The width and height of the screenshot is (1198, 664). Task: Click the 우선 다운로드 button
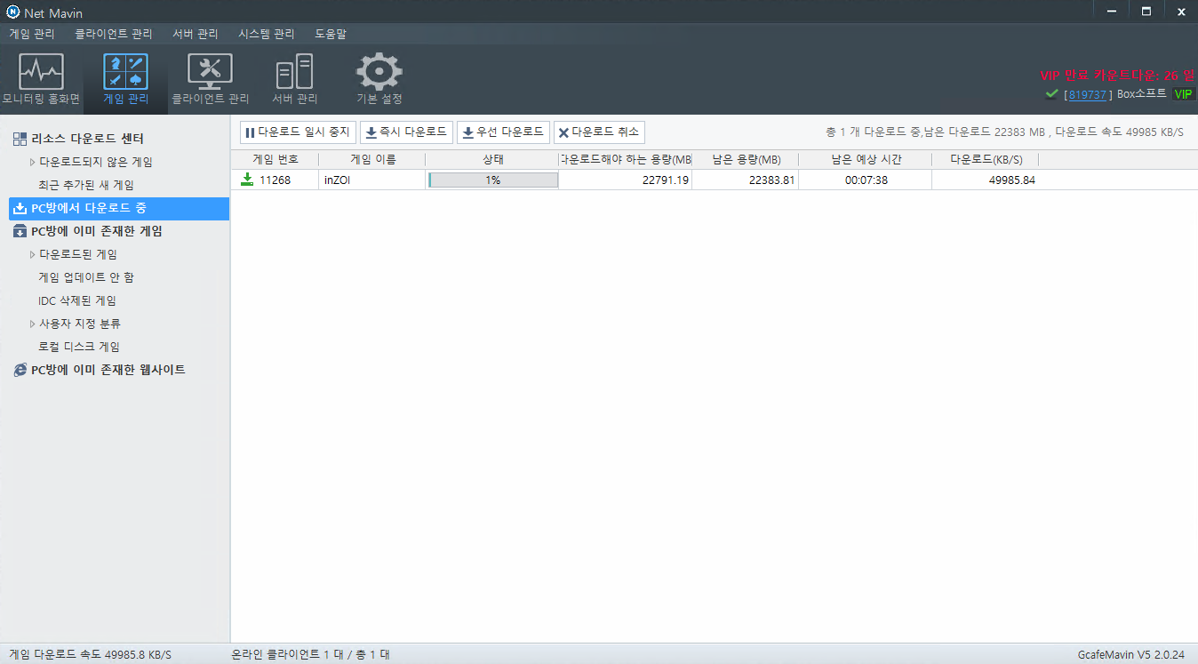click(503, 132)
